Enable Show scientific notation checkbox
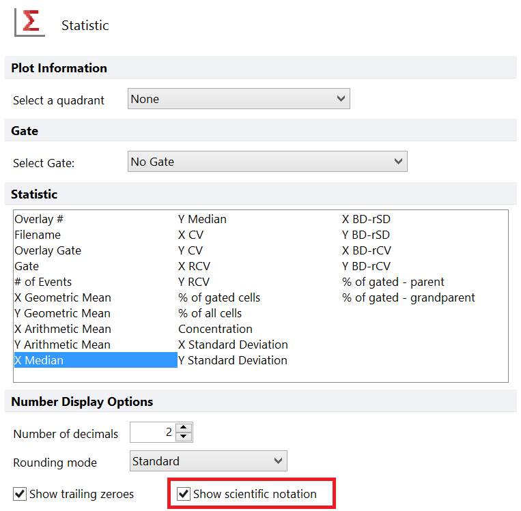This screenshot has width=521, height=511. [184, 494]
